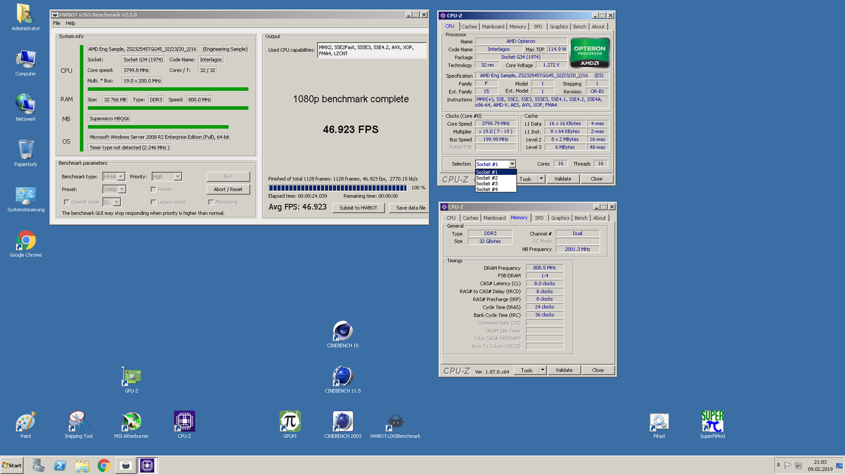
Task: Launch the PiFast desktop shortcut
Action: [659, 425]
